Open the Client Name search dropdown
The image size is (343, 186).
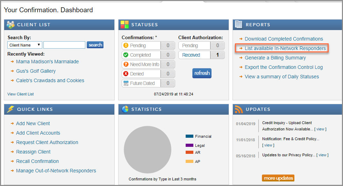(24, 45)
